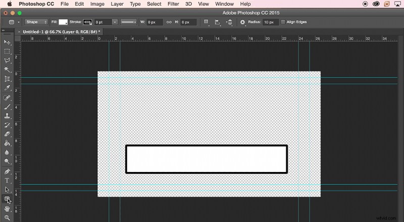Open the Shape tool mode dropdown
The image size is (404, 222).
coord(36,22)
